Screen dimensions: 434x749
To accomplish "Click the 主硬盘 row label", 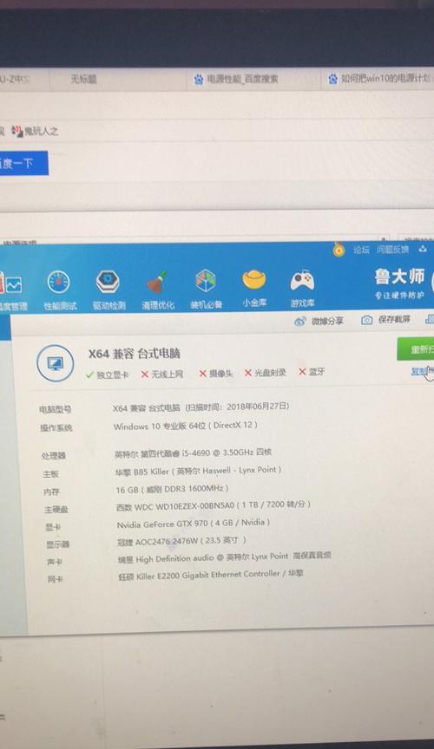I will pos(56,510).
